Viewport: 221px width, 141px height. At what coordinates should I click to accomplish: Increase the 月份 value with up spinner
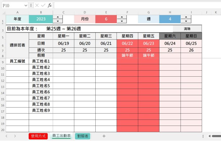(x=122, y=17)
